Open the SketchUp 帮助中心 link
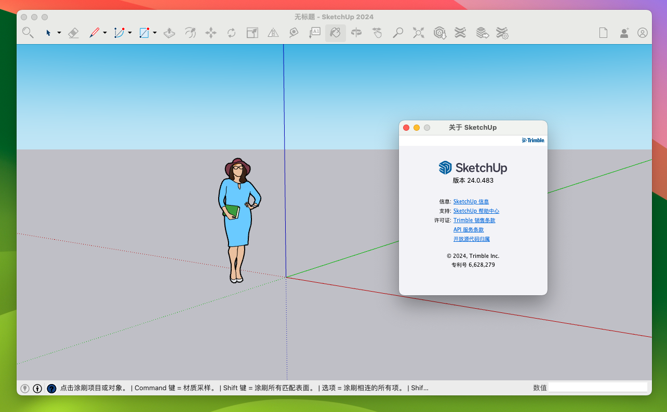Screen dimensions: 667x412 click(476, 211)
